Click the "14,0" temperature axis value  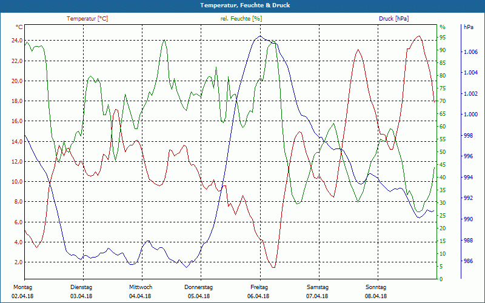(x=18, y=141)
